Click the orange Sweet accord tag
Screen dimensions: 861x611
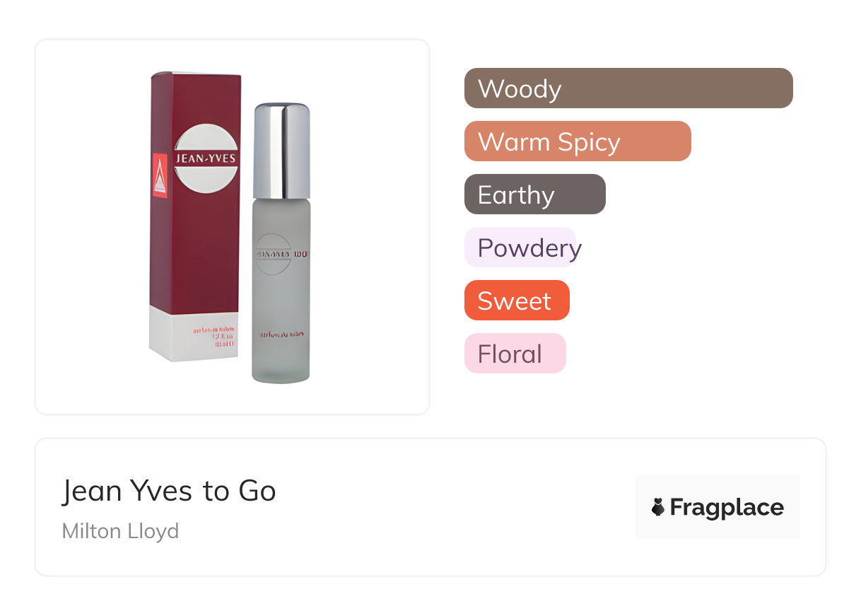pyautogui.click(x=516, y=301)
